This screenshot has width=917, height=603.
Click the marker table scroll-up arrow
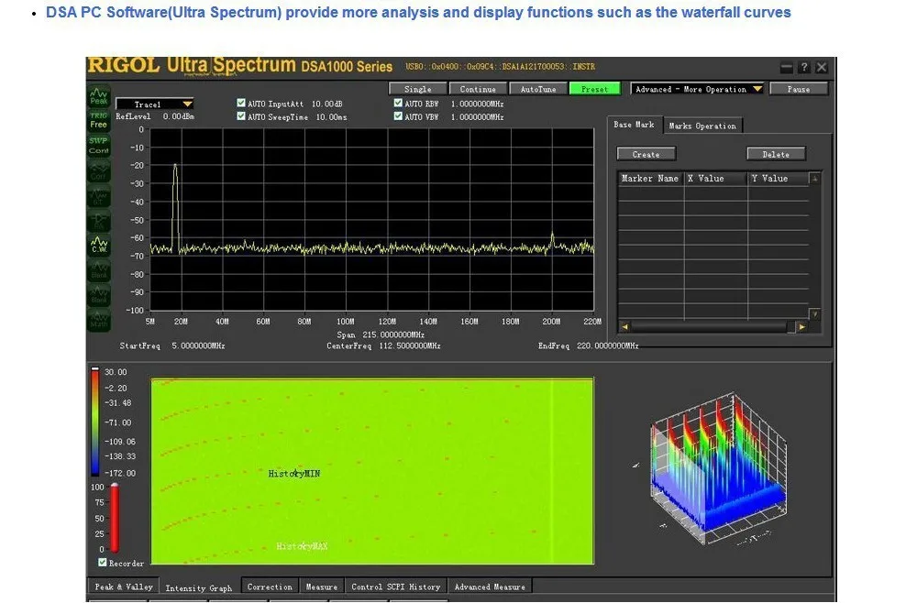tap(814, 178)
